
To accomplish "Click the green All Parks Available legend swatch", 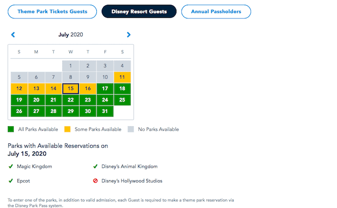I will coord(11,129).
